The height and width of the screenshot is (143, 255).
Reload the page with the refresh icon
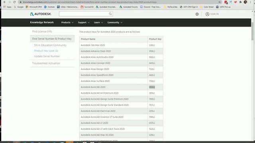point(14,2)
